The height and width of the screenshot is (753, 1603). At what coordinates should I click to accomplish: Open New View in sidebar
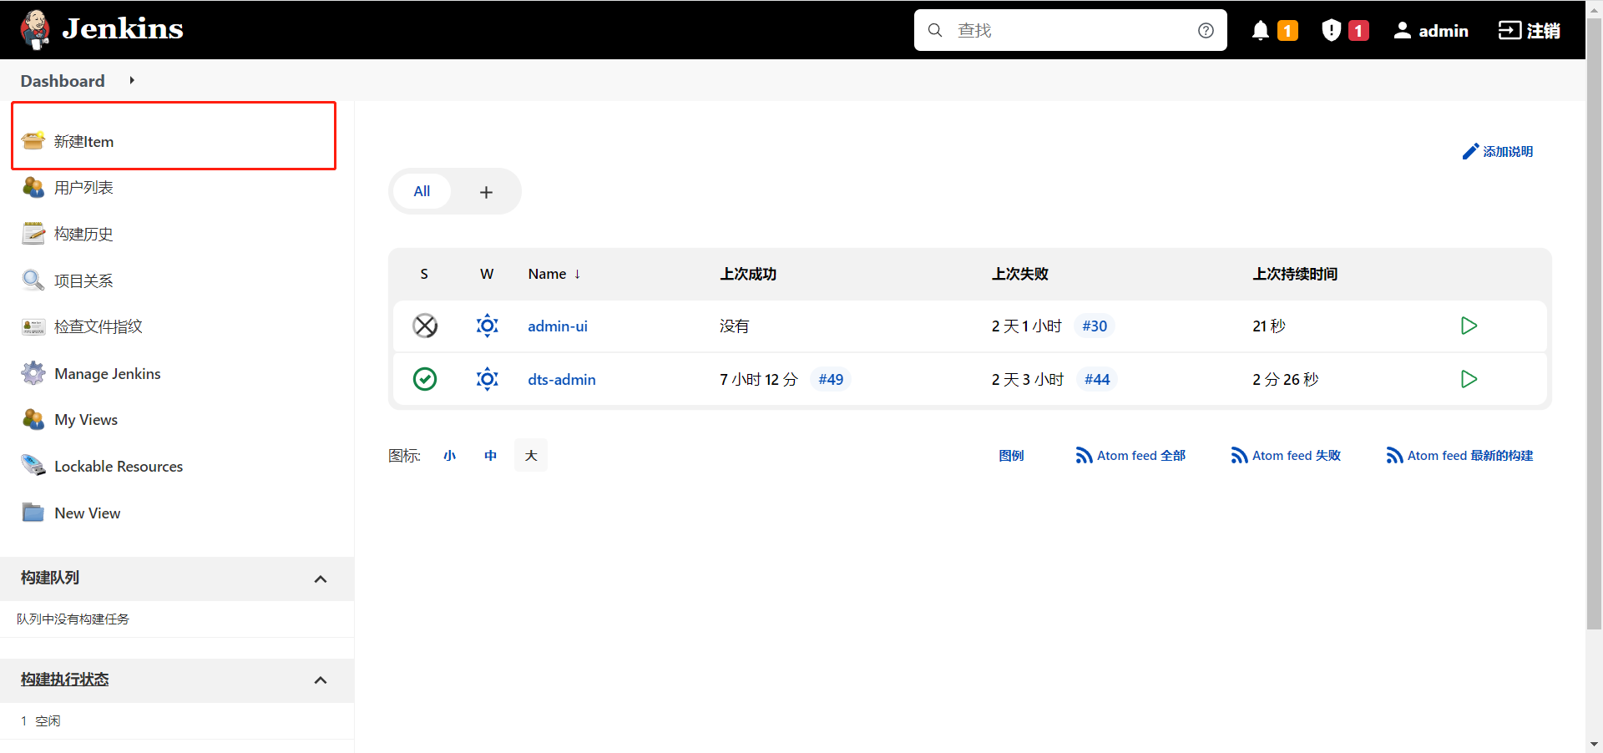point(88,513)
